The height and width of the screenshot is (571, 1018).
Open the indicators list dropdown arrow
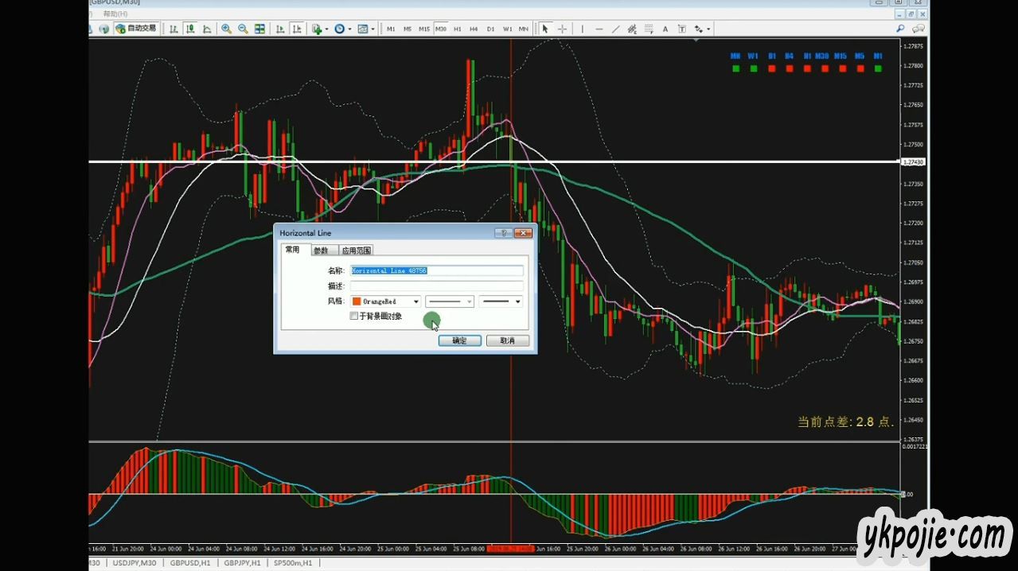(x=326, y=29)
